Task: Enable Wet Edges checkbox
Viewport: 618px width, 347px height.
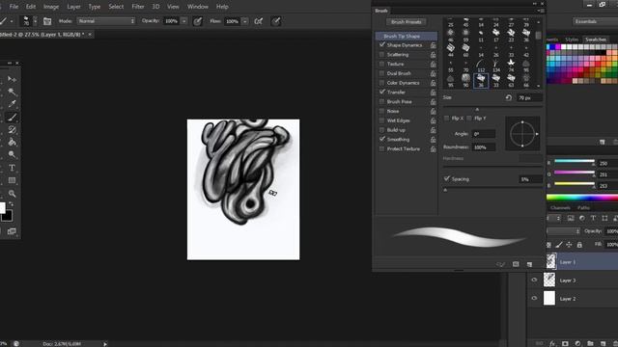Action: [x=381, y=120]
